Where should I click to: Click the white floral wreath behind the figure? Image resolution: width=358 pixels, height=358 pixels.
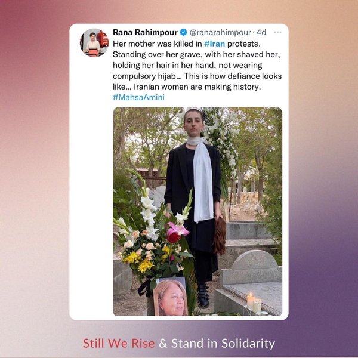(x=221, y=141)
